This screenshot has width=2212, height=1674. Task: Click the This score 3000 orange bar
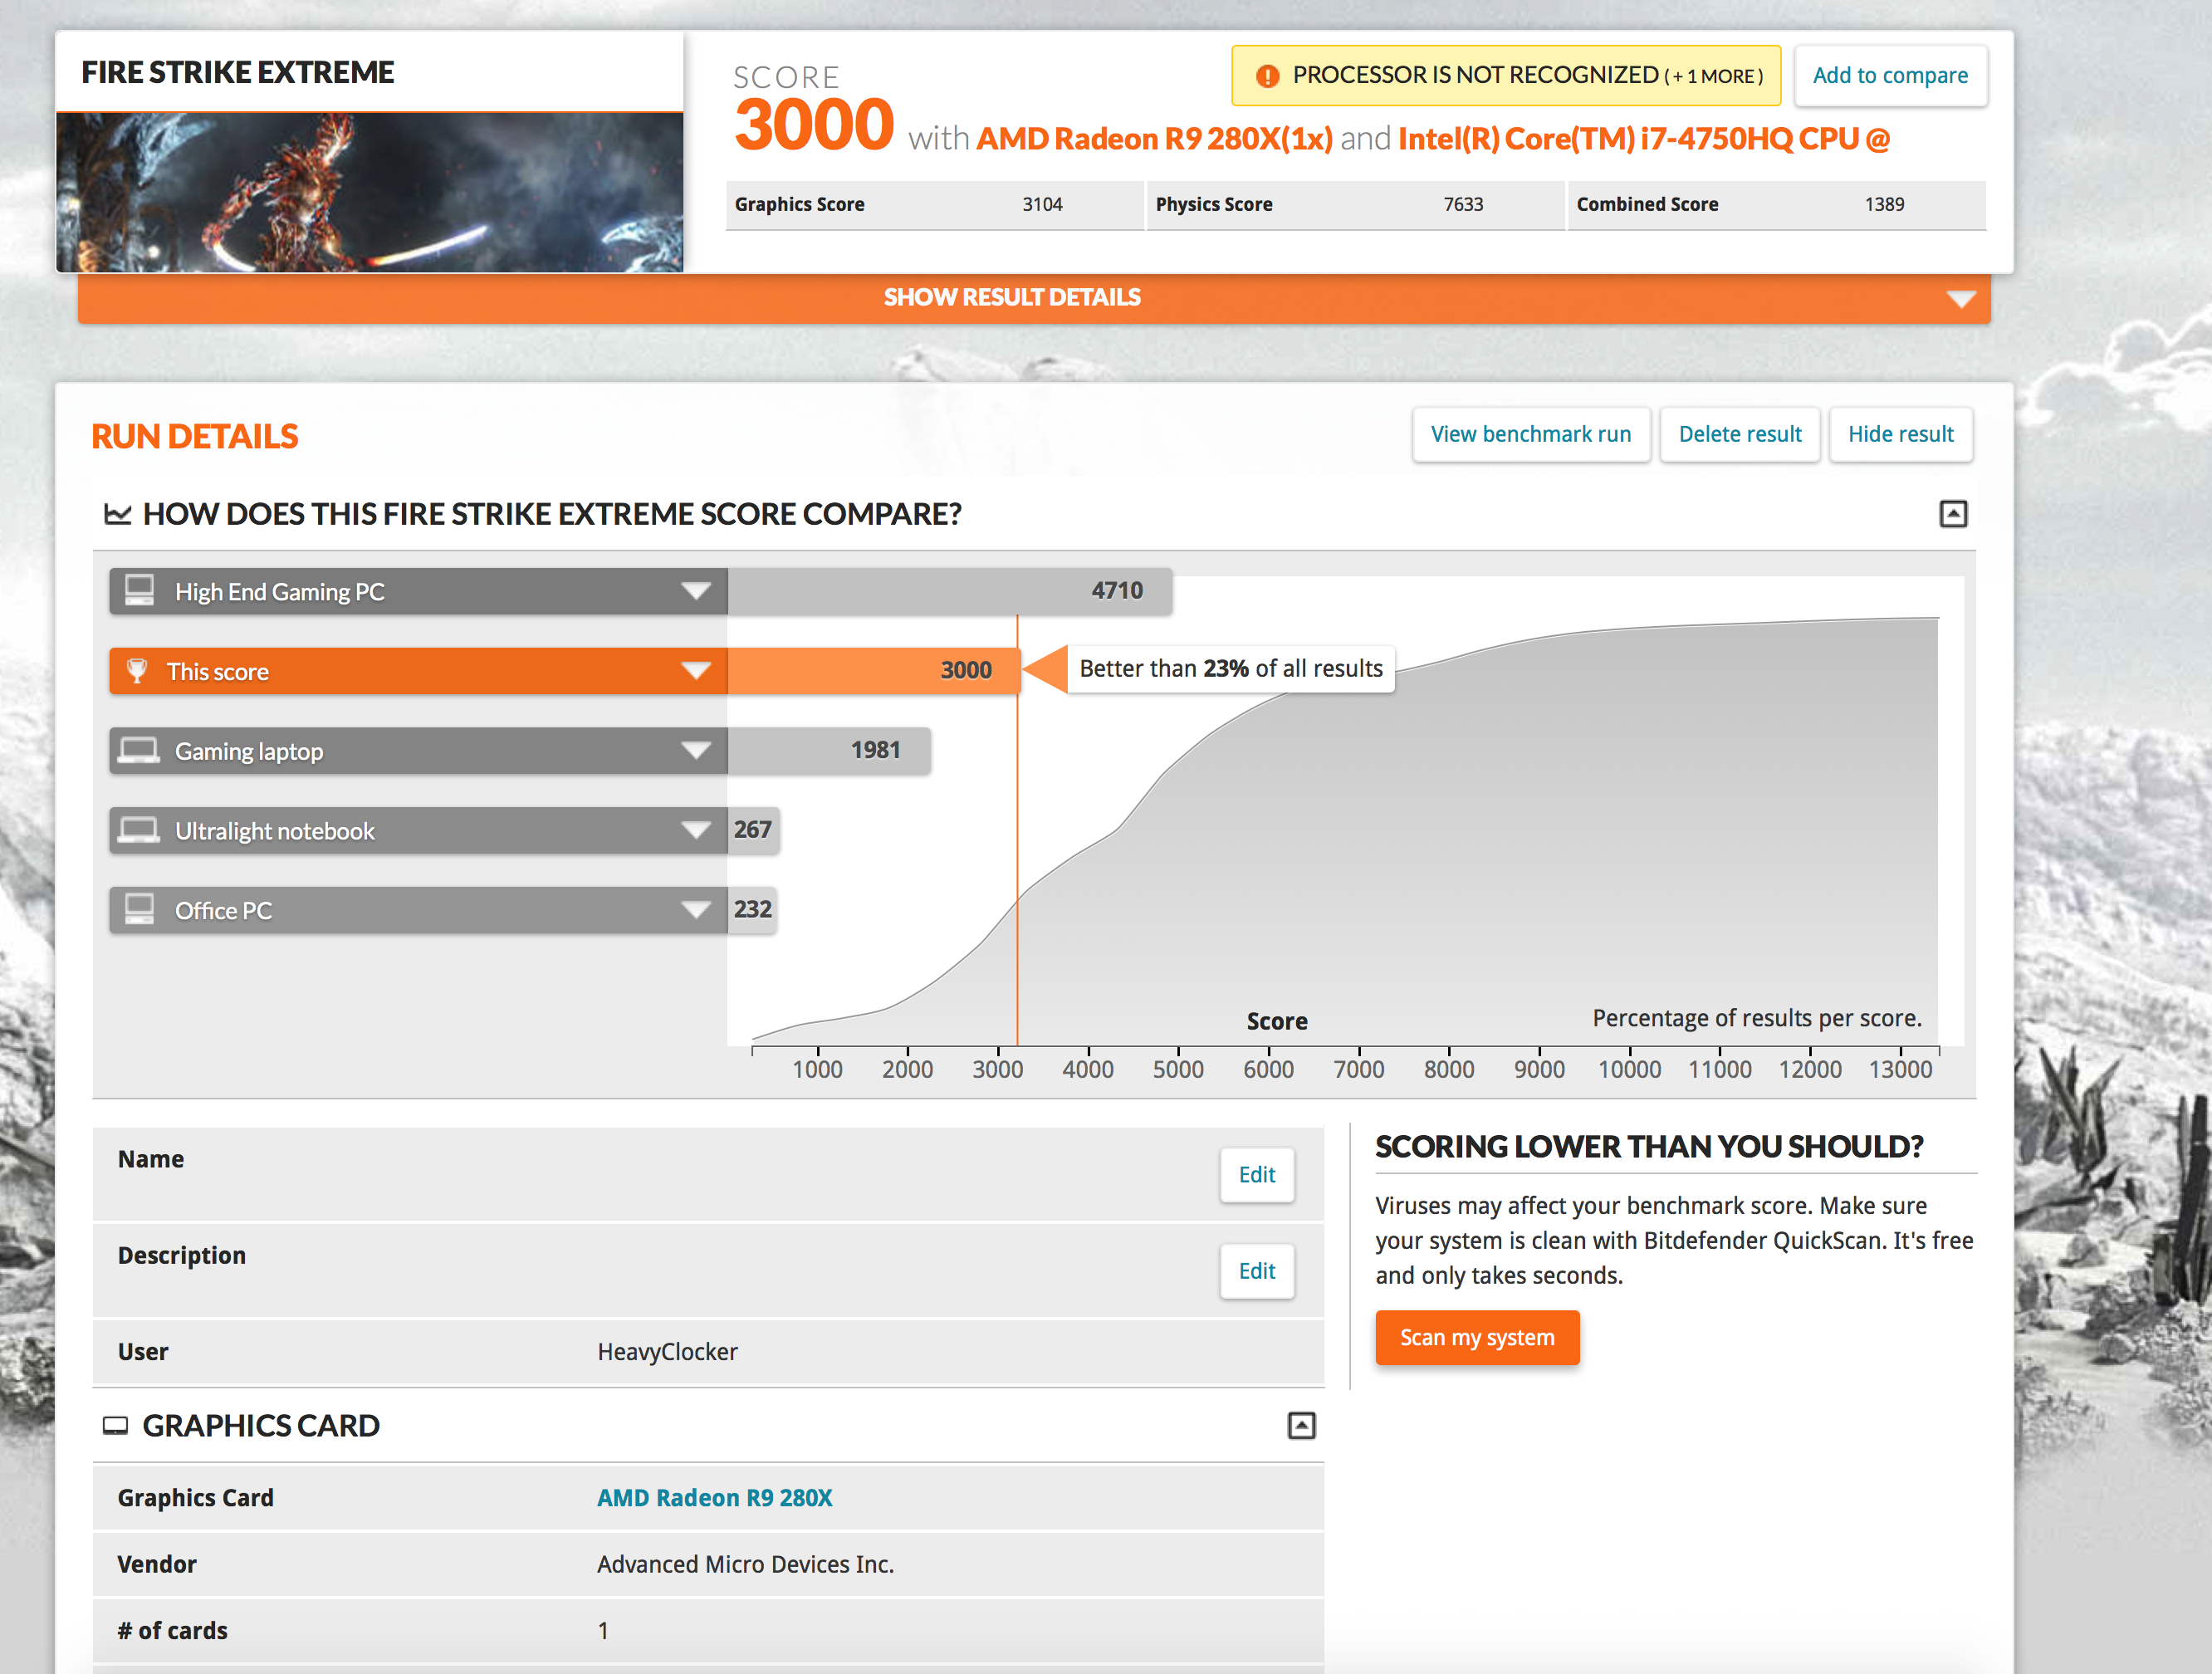(873, 671)
